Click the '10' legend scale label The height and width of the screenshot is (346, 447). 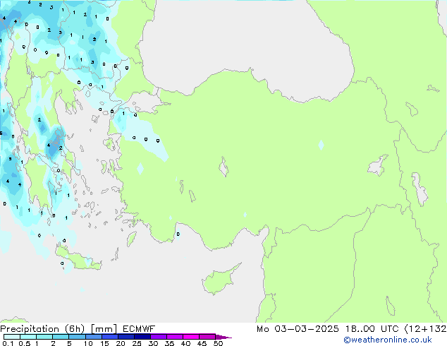[88, 343]
